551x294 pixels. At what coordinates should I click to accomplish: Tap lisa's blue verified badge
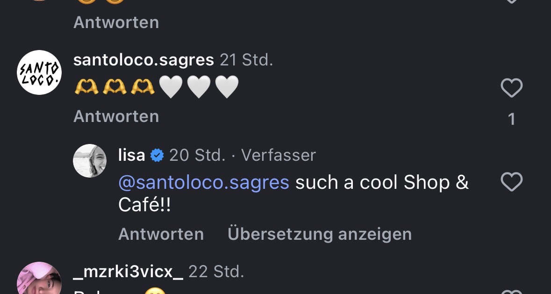157,155
